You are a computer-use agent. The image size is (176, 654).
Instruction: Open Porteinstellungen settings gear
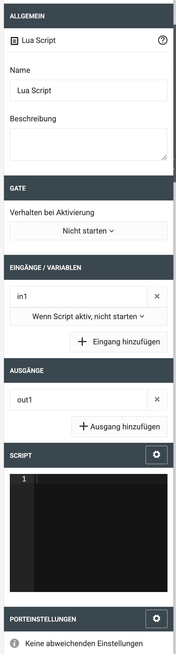(x=156, y=619)
